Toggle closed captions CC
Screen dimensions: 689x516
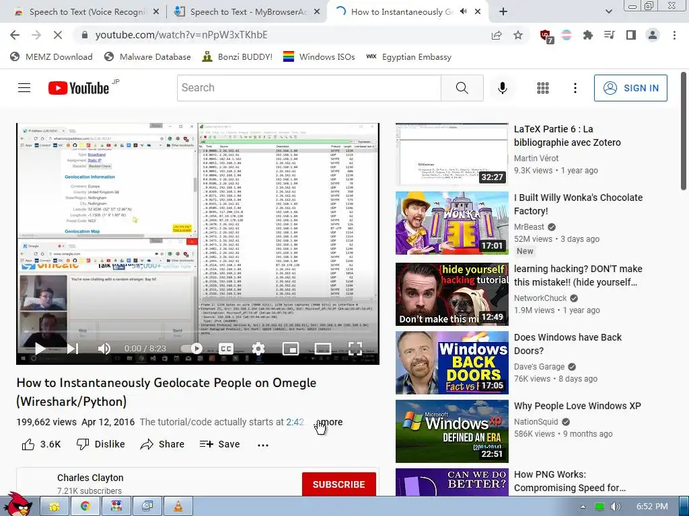(x=226, y=349)
